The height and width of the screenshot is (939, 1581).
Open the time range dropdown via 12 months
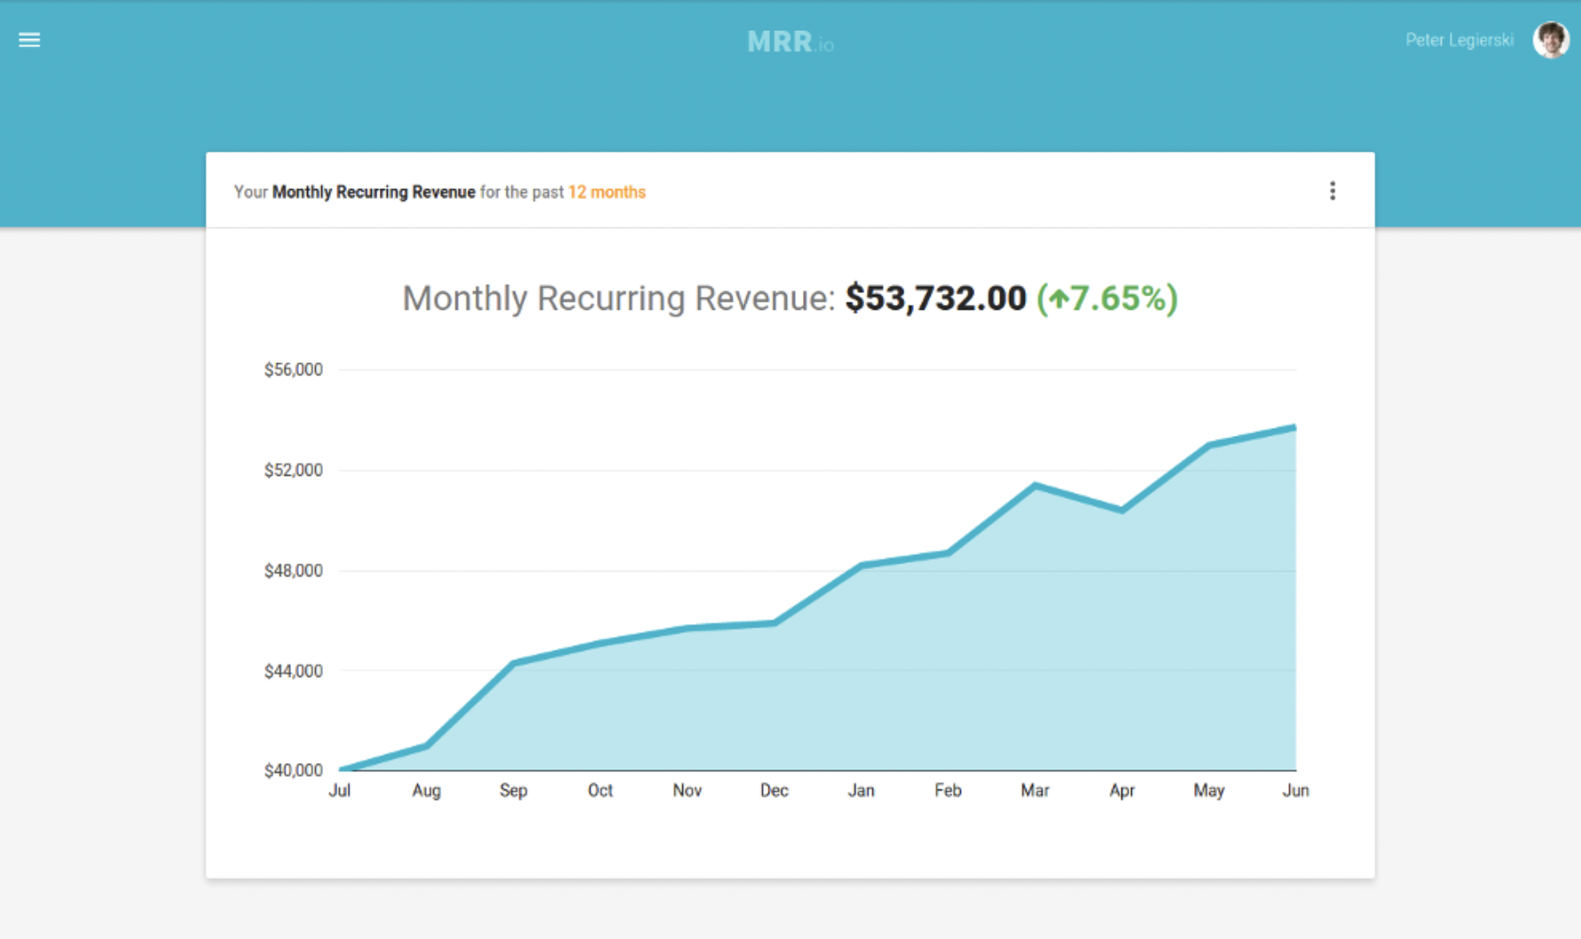(607, 192)
